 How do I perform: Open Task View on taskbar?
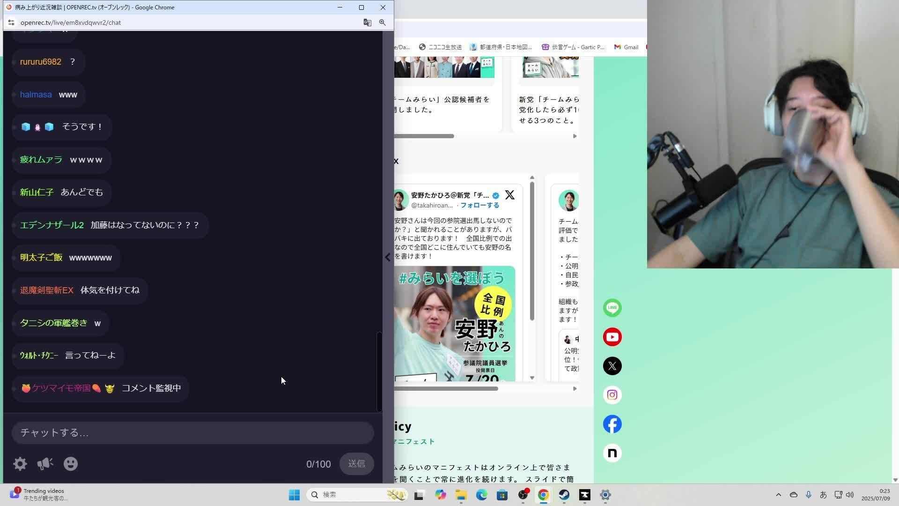[419, 495]
